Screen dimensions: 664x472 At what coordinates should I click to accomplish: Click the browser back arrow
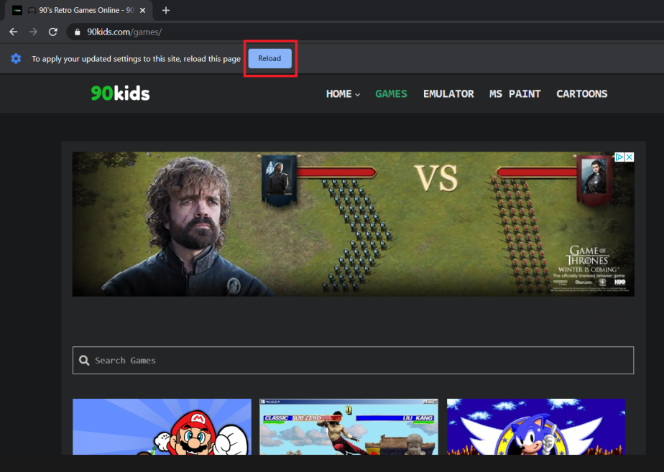point(14,32)
